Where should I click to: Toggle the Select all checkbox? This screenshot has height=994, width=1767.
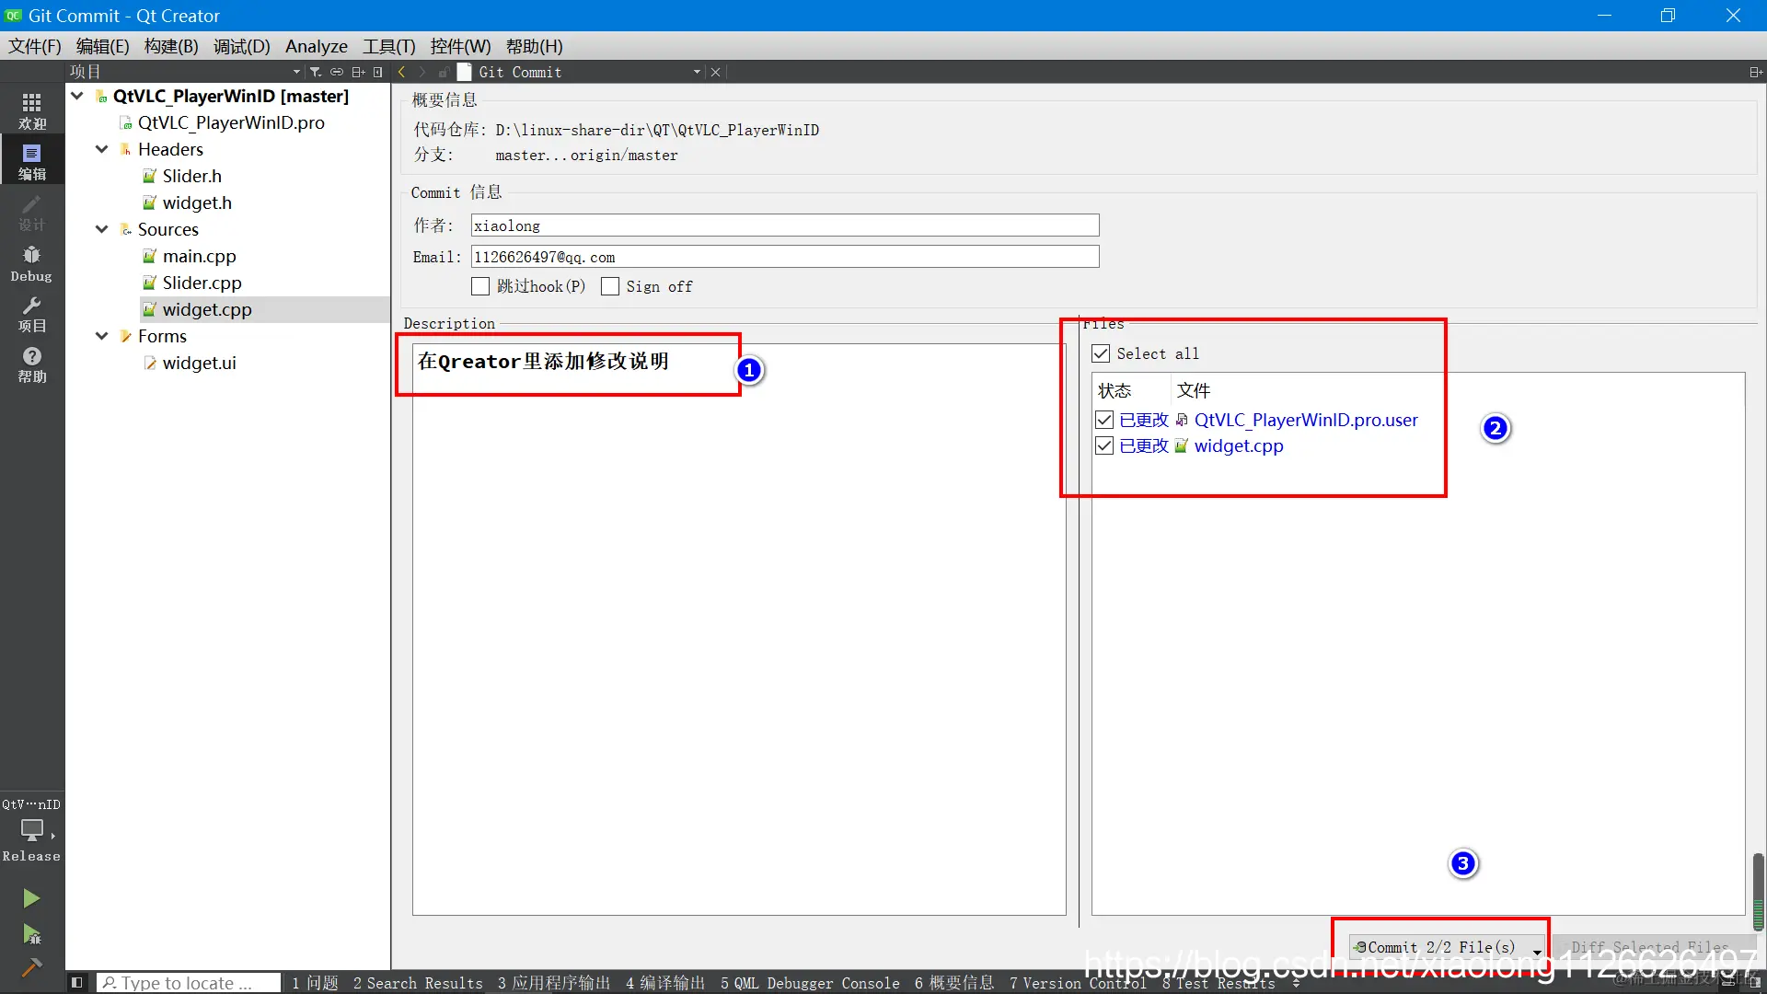[1101, 353]
